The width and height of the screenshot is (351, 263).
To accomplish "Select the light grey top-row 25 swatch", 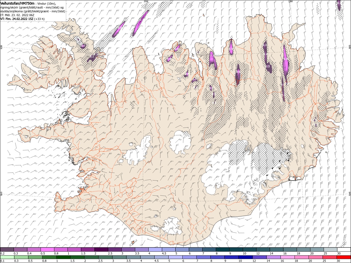I will point(330,250).
